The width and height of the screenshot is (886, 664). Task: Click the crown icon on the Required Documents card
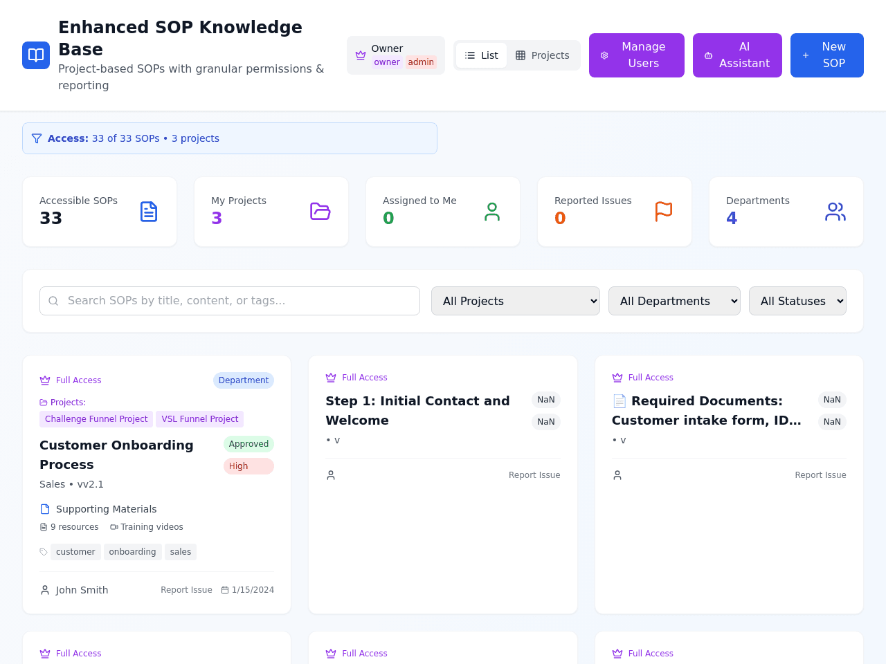tap(617, 378)
